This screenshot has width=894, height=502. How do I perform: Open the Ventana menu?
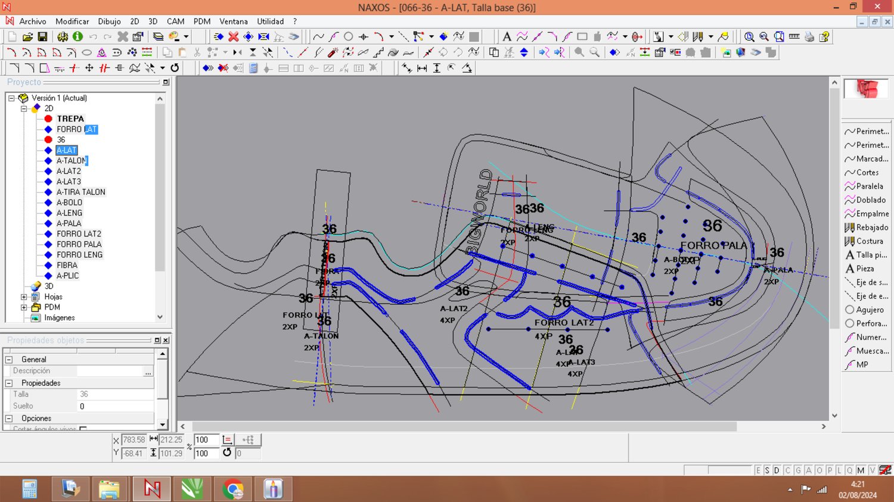pyautogui.click(x=234, y=21)
